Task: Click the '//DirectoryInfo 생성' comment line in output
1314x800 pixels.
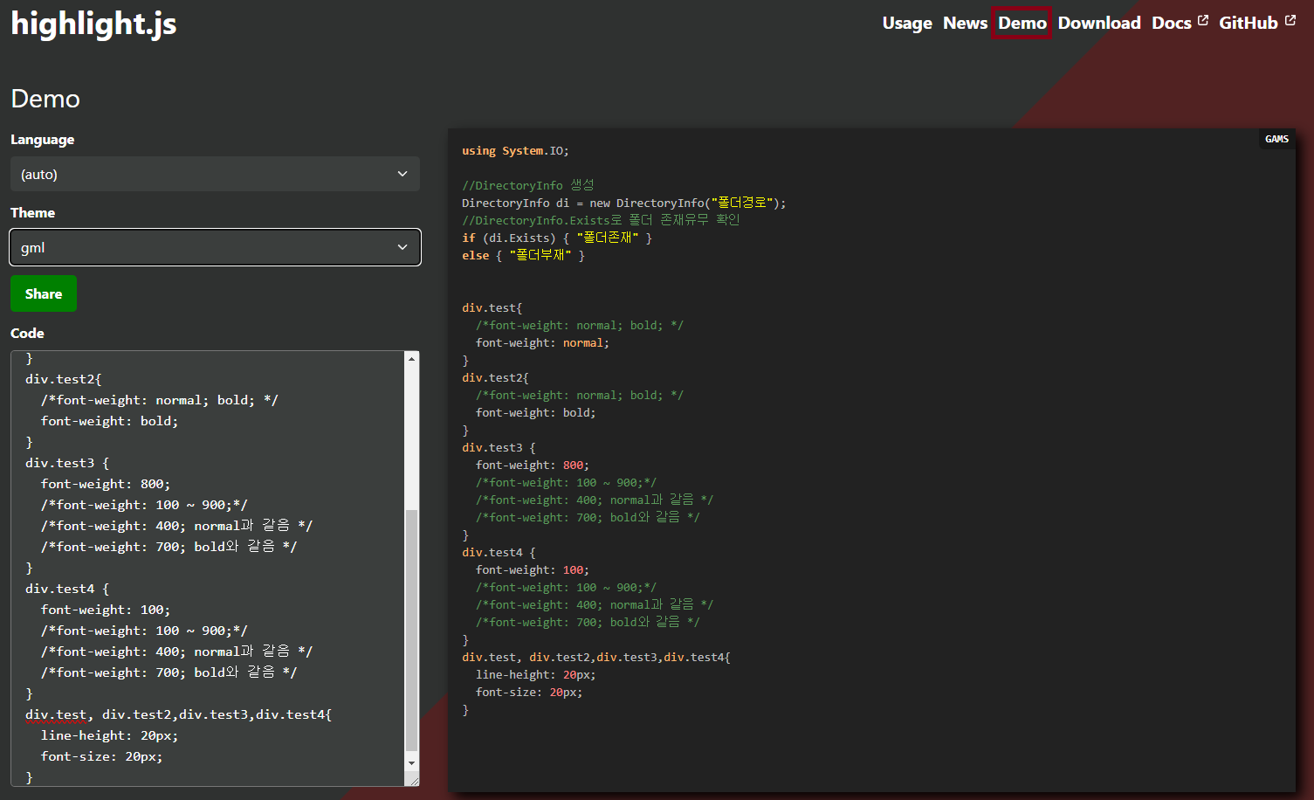Action: coord(528,185)
